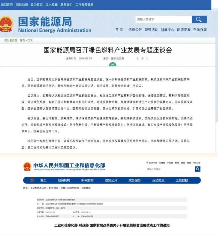Click 微信 link in MIIT header

click(x=183, y=163)
